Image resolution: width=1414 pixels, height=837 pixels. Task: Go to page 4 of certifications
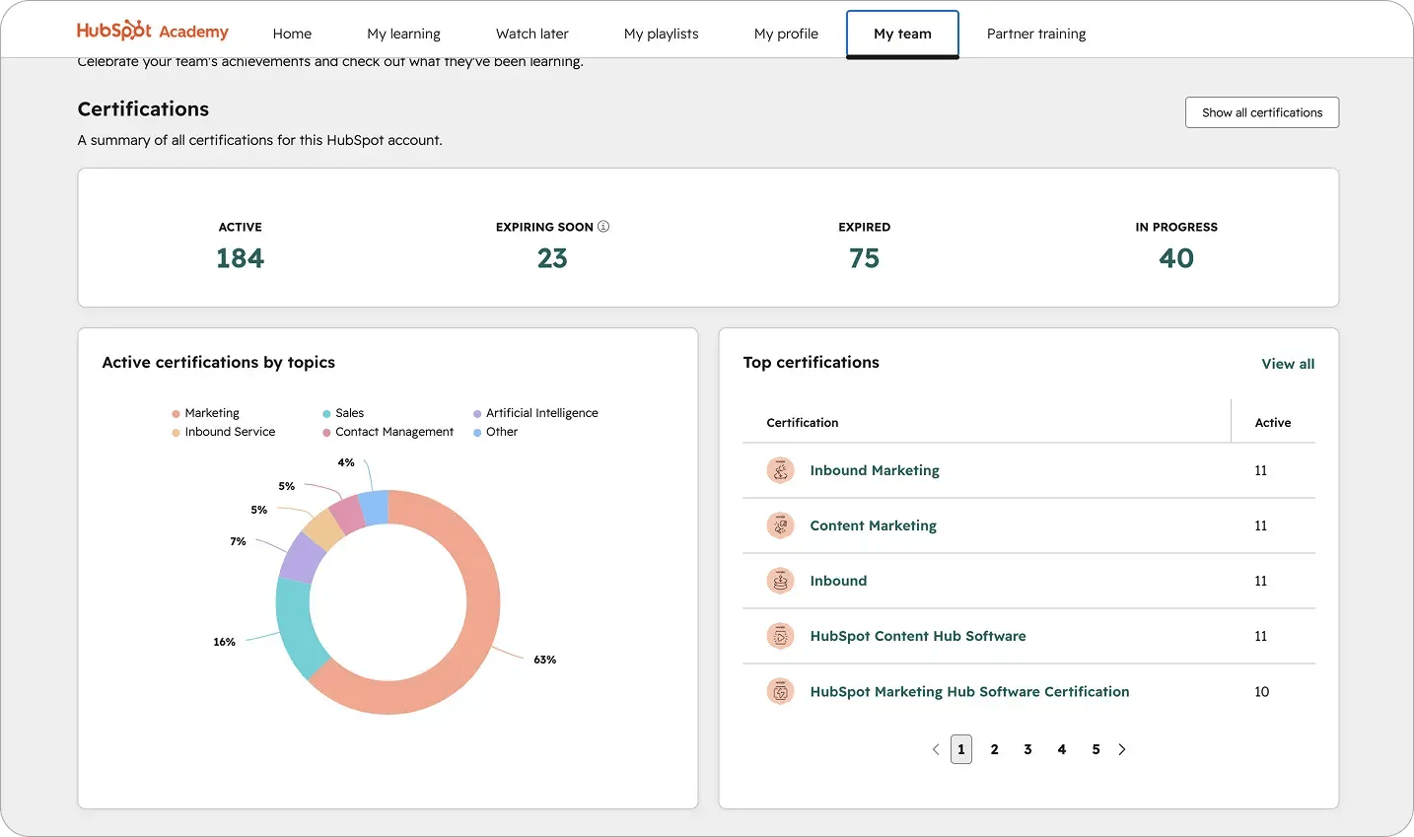1062,749
